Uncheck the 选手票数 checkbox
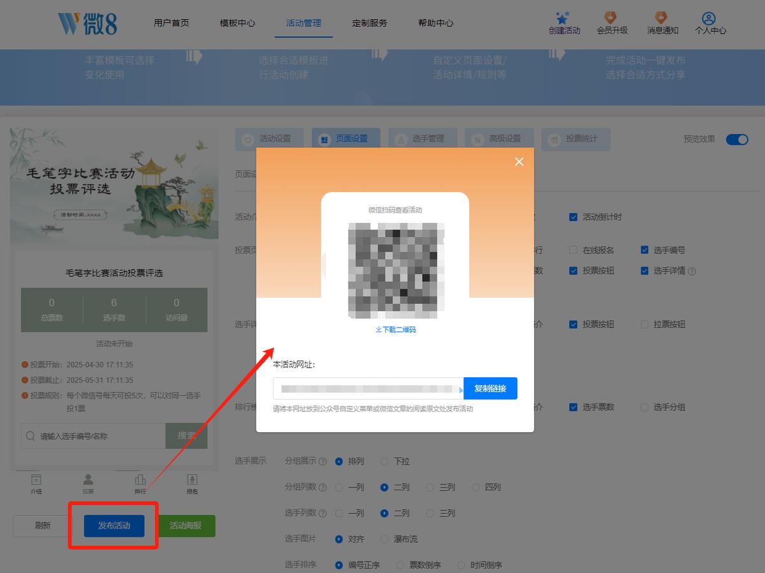This screenshot has width=765, height=573. tap(573, 407)
